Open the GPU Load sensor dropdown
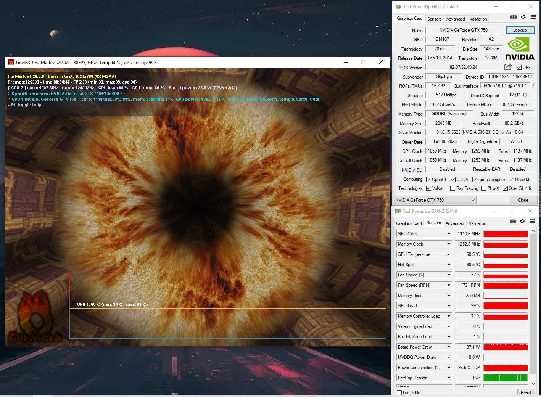Image resolution: width=541 pixels, height=397 pixels. tap(449, 306)
